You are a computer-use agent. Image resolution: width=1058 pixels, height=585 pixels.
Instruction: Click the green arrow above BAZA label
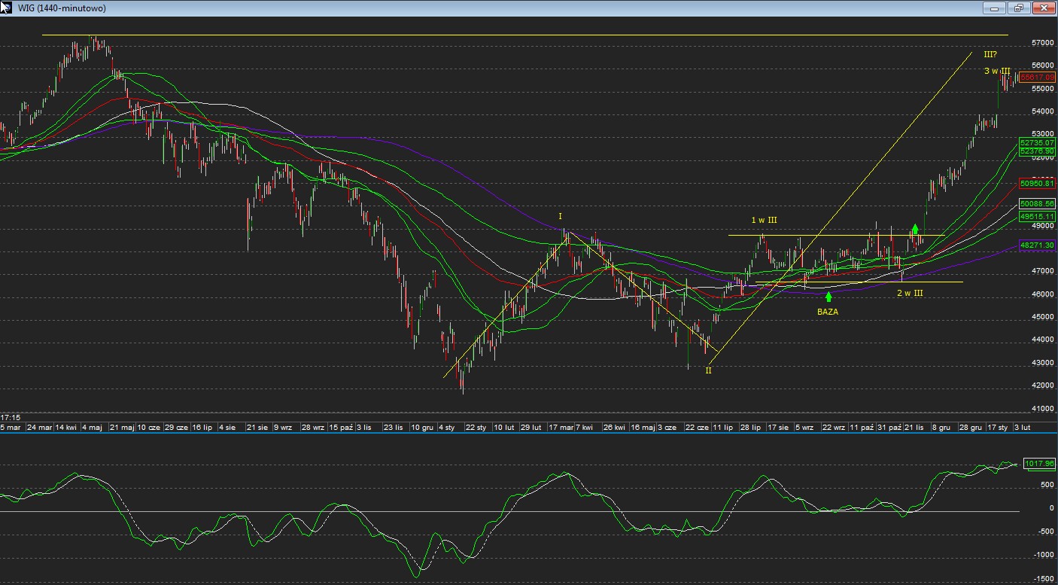828,297
